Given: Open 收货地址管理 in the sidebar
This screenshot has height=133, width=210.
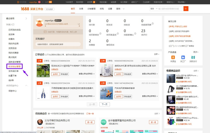Looking at the screenshot, I should (x=15, y=66).
